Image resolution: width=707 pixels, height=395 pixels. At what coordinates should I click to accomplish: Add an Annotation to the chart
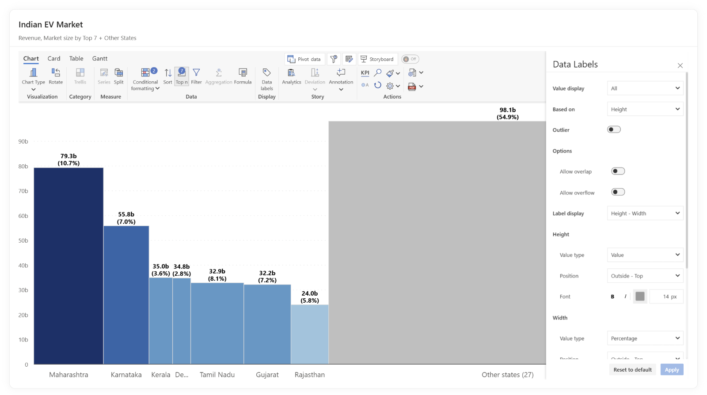click(341, 76)
